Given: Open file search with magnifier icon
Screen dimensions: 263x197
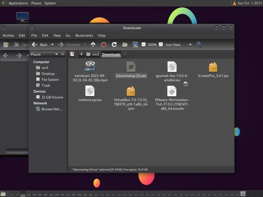Looking at the screenshot, I should pyautogui.click(x=199, y=45).
